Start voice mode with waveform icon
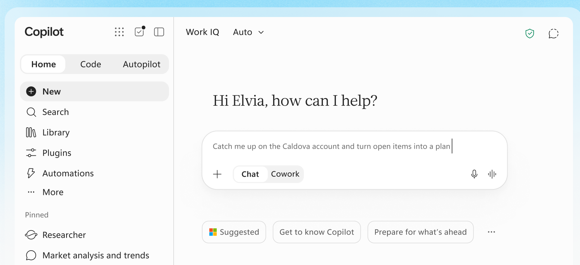The height and width of the screenshot is (265, 580). pyautogui.click(x=492, y=174)
